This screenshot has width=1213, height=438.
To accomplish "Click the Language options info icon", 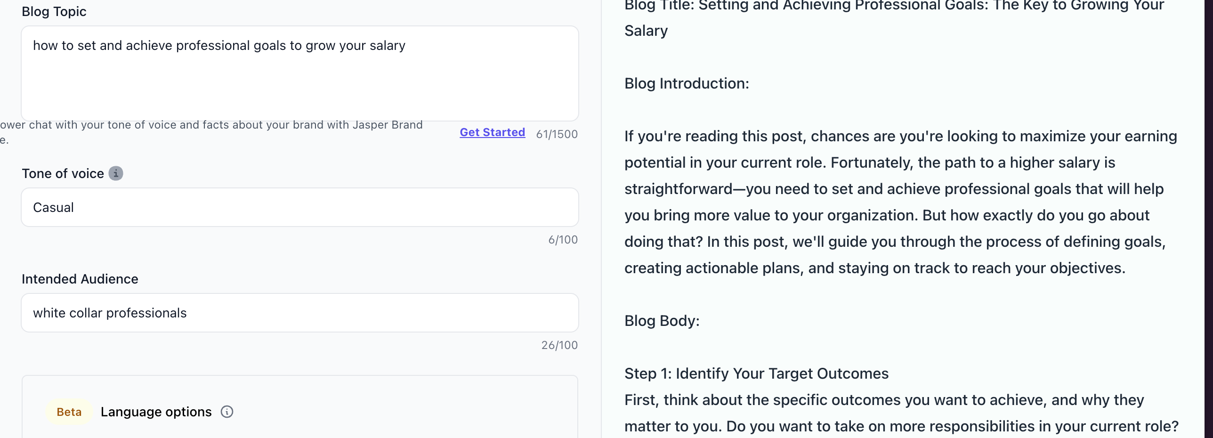I will (x=227, y=412).
